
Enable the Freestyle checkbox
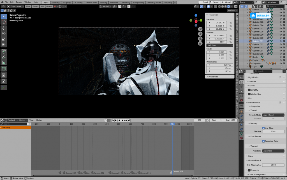[x=249, y=170]
